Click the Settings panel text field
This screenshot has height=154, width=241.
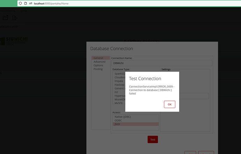point(194,96)
